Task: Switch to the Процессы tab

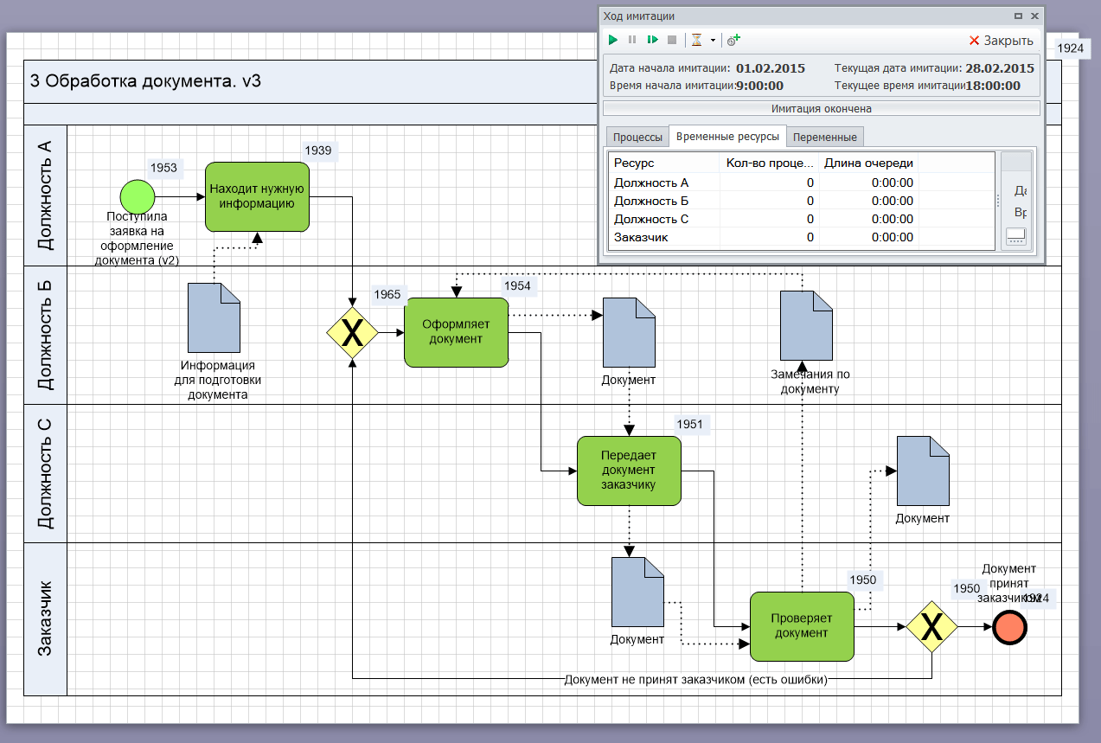Action: coord(637,137)
